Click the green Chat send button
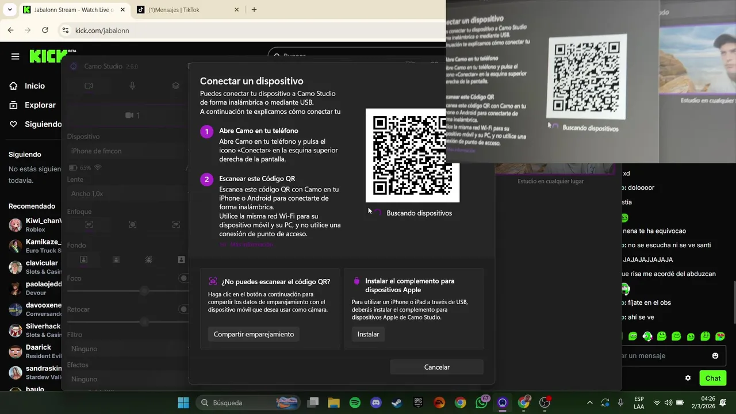Image resolution: width=736 pixels, height=414 pixels. 713,378
